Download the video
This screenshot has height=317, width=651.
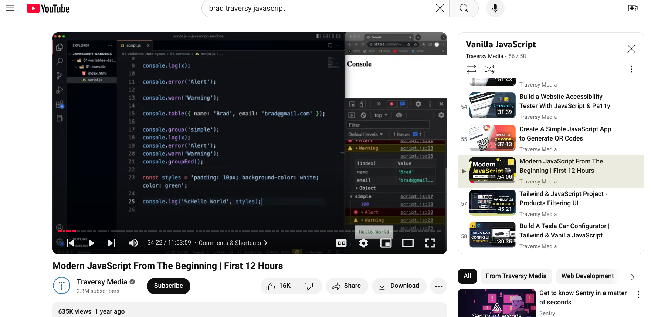tap(399, 286)
